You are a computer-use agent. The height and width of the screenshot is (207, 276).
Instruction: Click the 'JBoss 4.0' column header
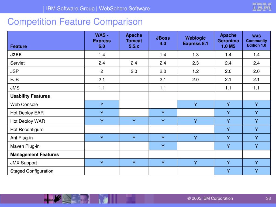[163, 41]
